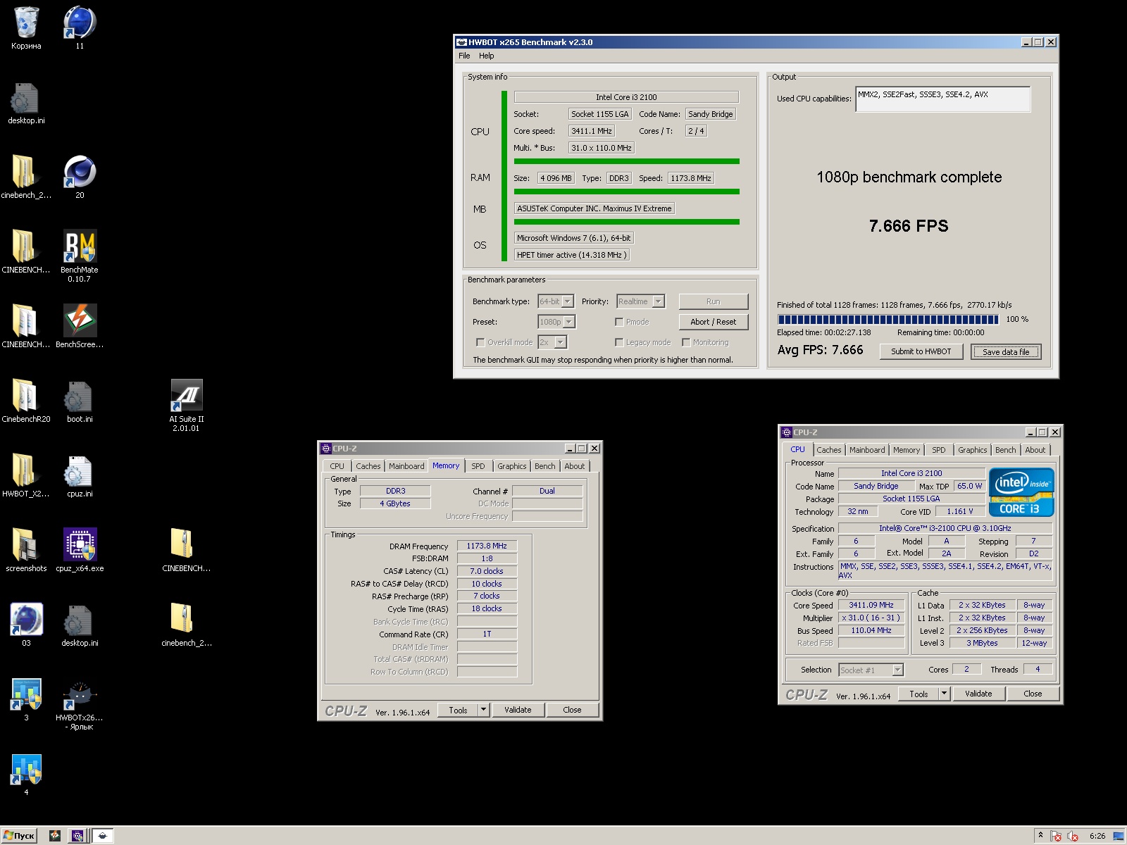The height and width of the screenshot is (845, 1127).
Task: Click the CAS# Latency 7.0 clocks value
Action: tap(487, 571)
